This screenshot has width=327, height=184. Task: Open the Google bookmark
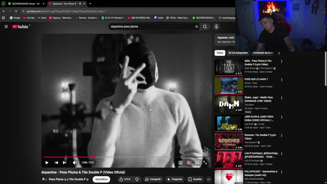[15, 18]
